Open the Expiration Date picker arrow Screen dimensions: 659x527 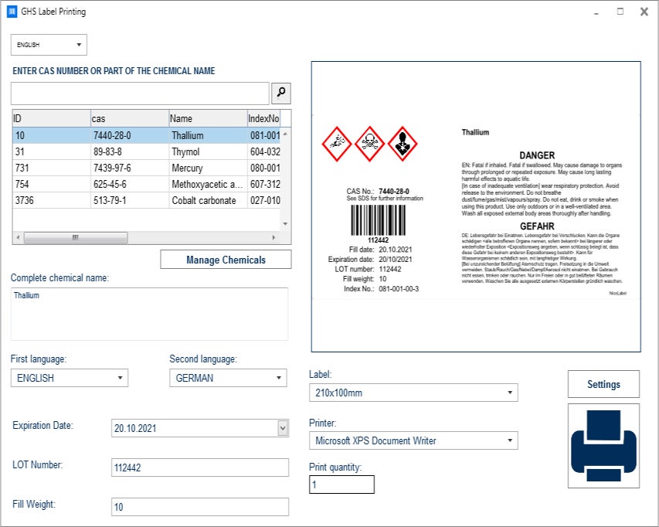click(x=282, y=428)
